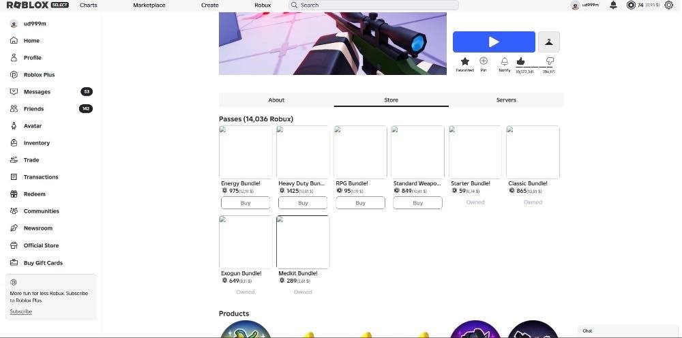Click the ud999m avatar in top bar

click(575, 5)
